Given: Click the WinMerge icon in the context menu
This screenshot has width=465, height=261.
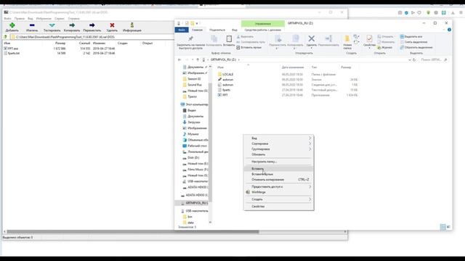Looking at the screenshot, I should [248, 192].
